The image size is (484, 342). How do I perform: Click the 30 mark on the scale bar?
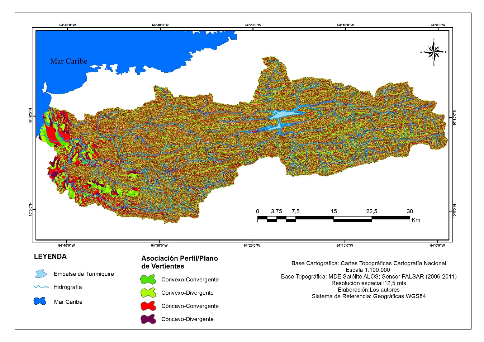(409, 212)
